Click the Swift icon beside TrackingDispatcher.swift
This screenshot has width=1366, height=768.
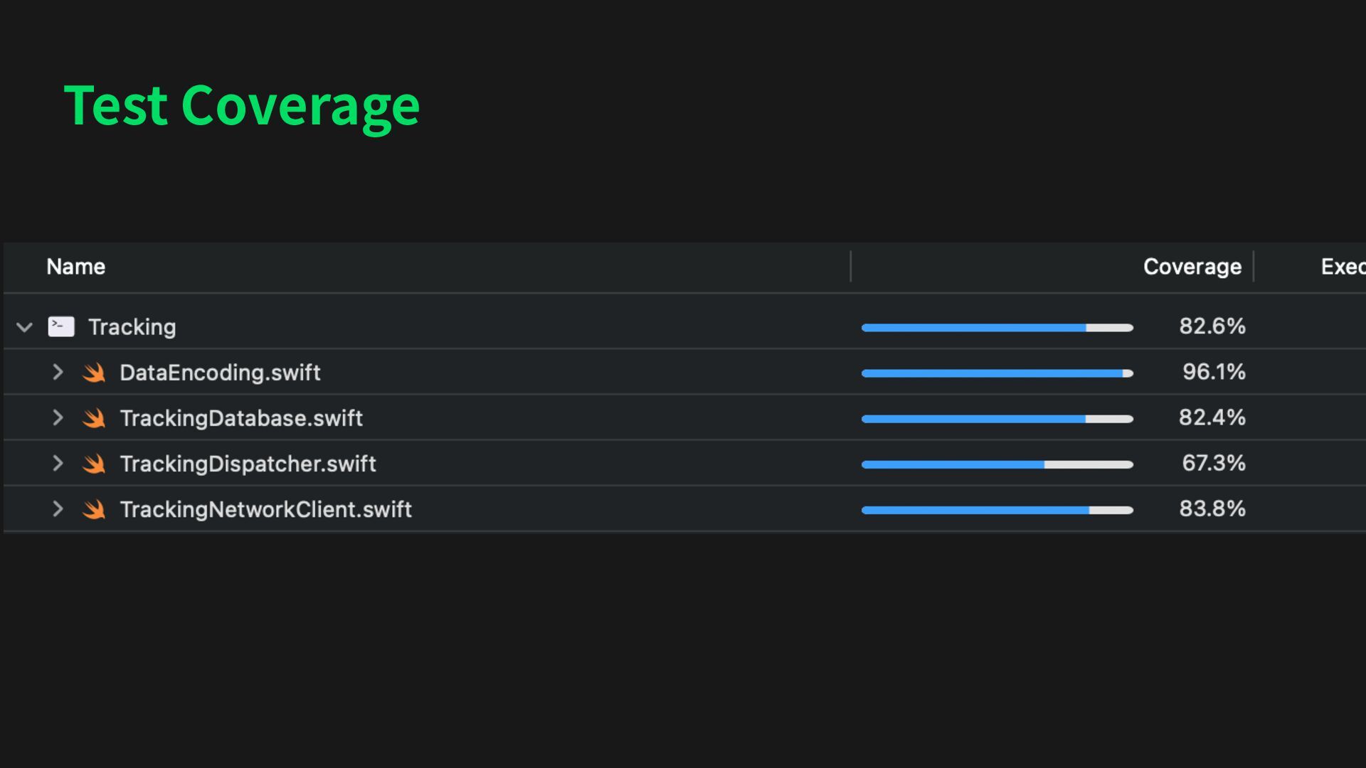(94, 464)
